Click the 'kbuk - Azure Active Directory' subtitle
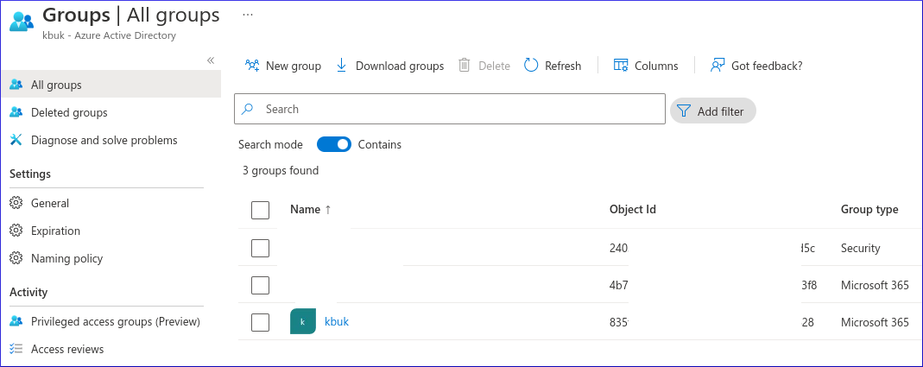 pyautogui.click(x=109, y=35)
